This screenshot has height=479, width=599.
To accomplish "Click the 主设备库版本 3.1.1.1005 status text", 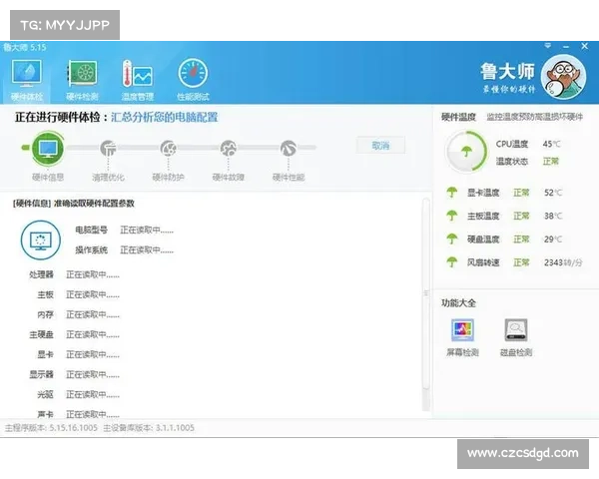I will (x=149, y=428).
